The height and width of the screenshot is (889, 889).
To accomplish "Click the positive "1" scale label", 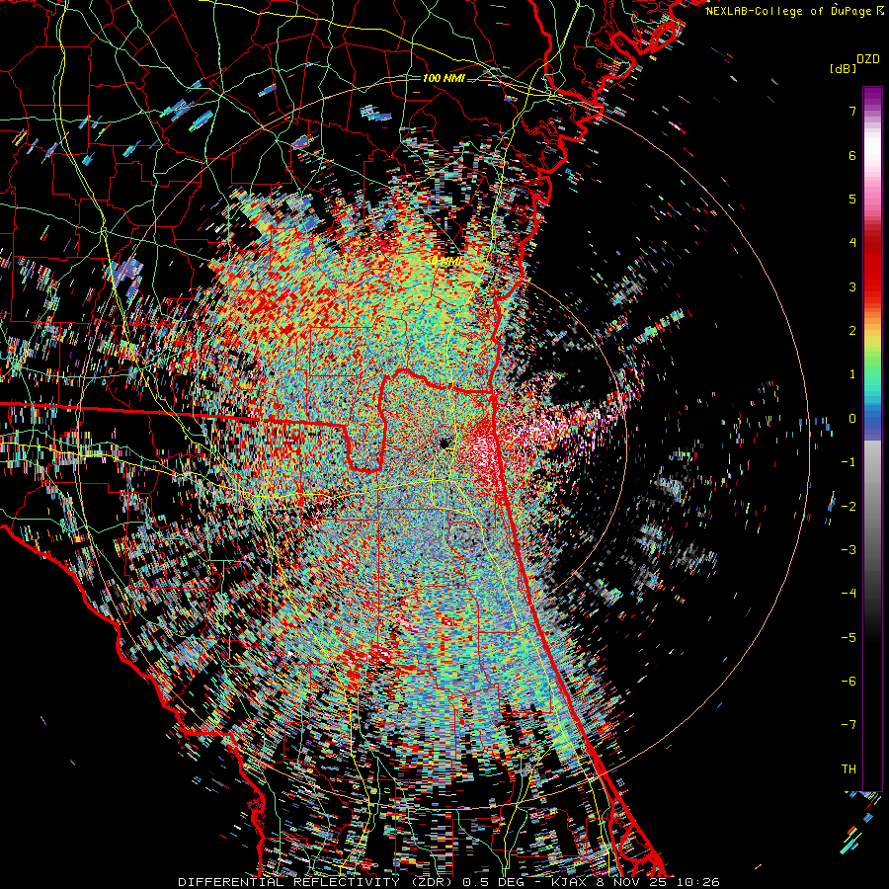I will tap(852, 374).
